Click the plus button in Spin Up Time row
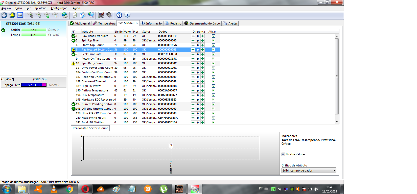Image resolution: width=417 pixels, height=194 pixels. coord(202,41)
